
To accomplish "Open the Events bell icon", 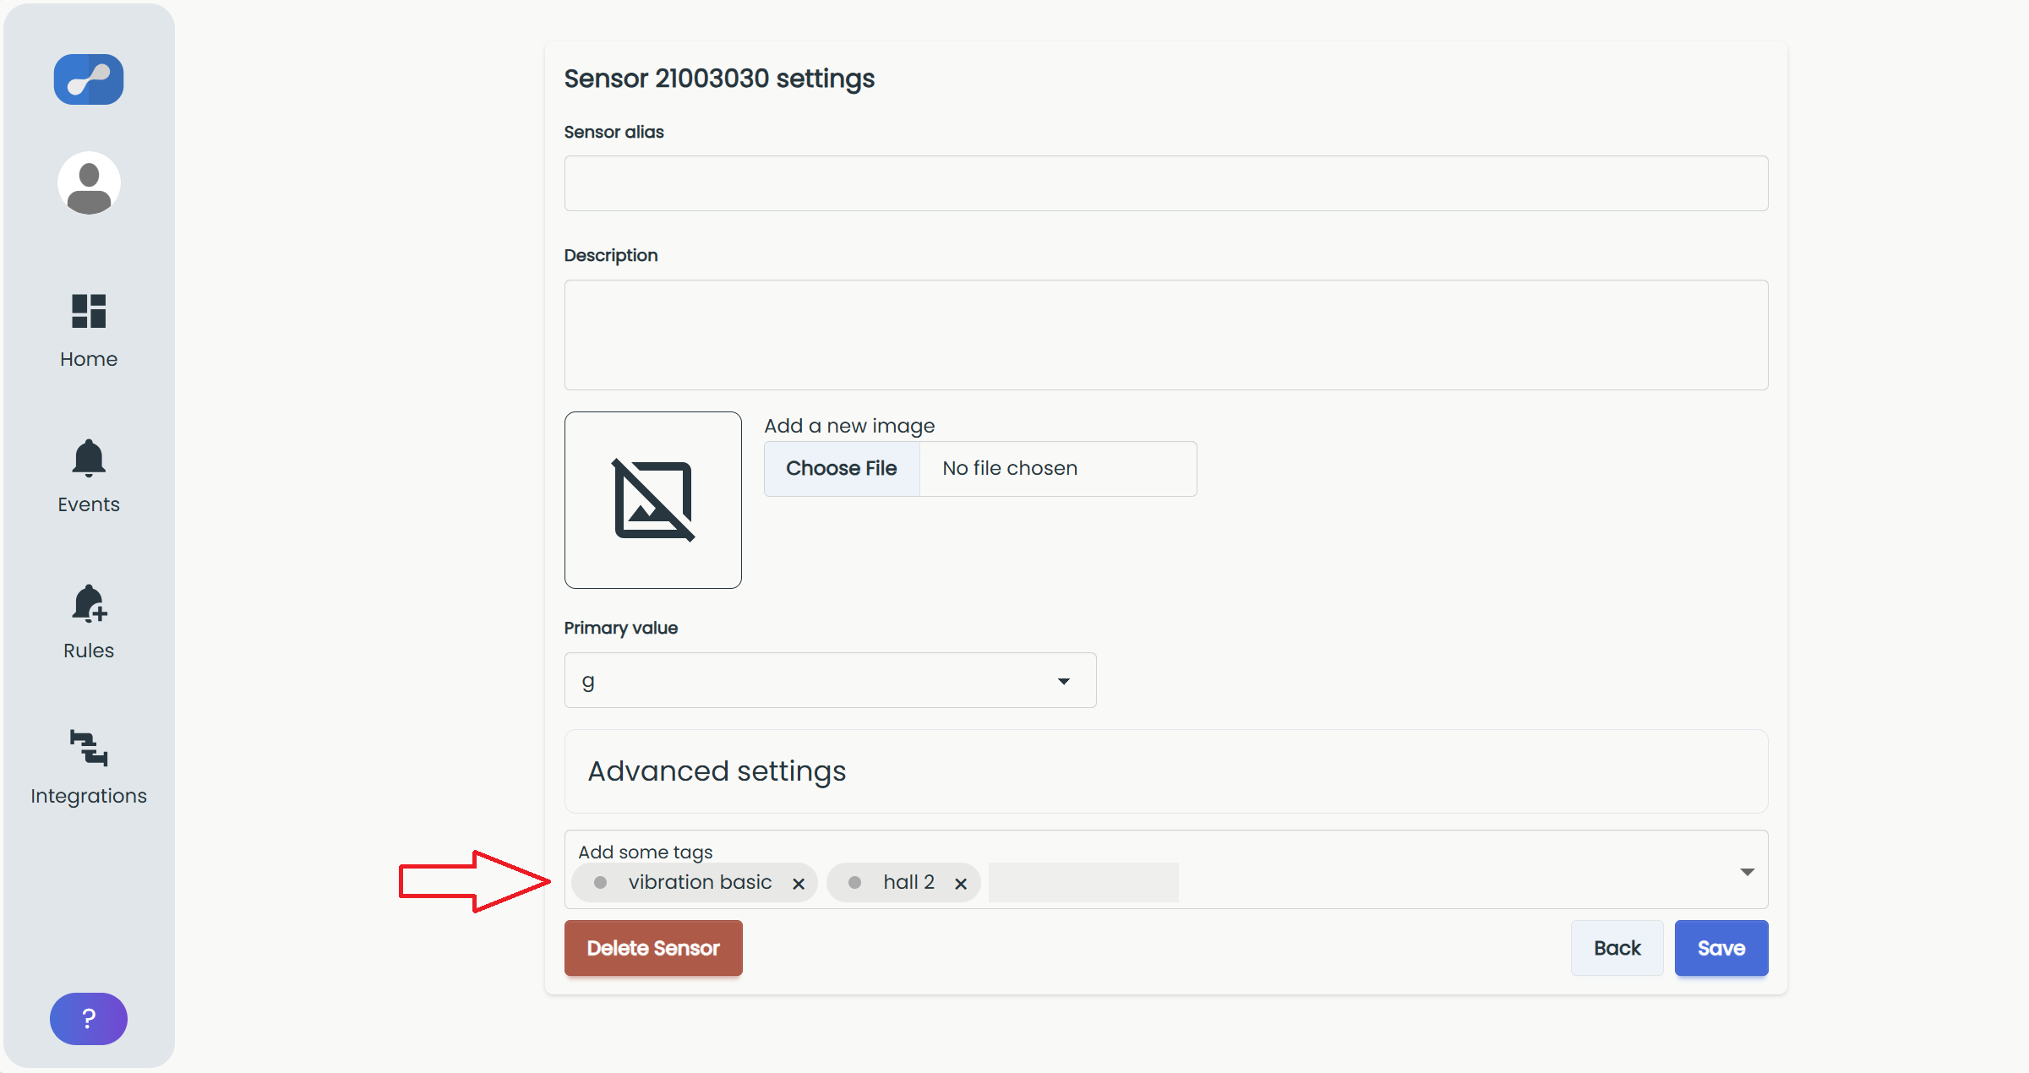I will [x=89, y=458].
